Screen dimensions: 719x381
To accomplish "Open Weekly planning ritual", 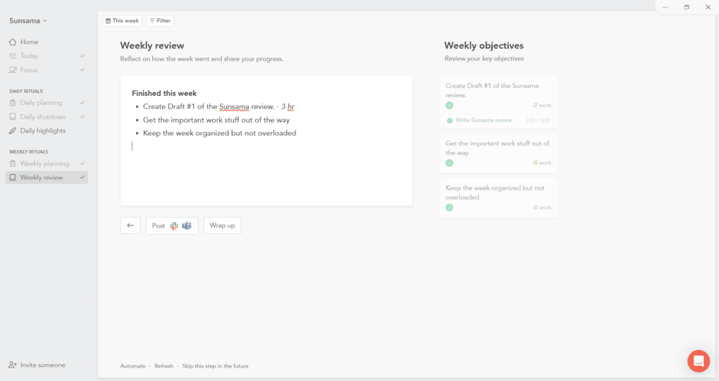I will (45, 163).
